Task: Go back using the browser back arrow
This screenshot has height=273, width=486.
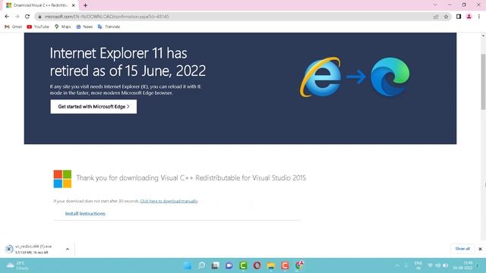Action: pyautogui.click(x=7, y=17)
